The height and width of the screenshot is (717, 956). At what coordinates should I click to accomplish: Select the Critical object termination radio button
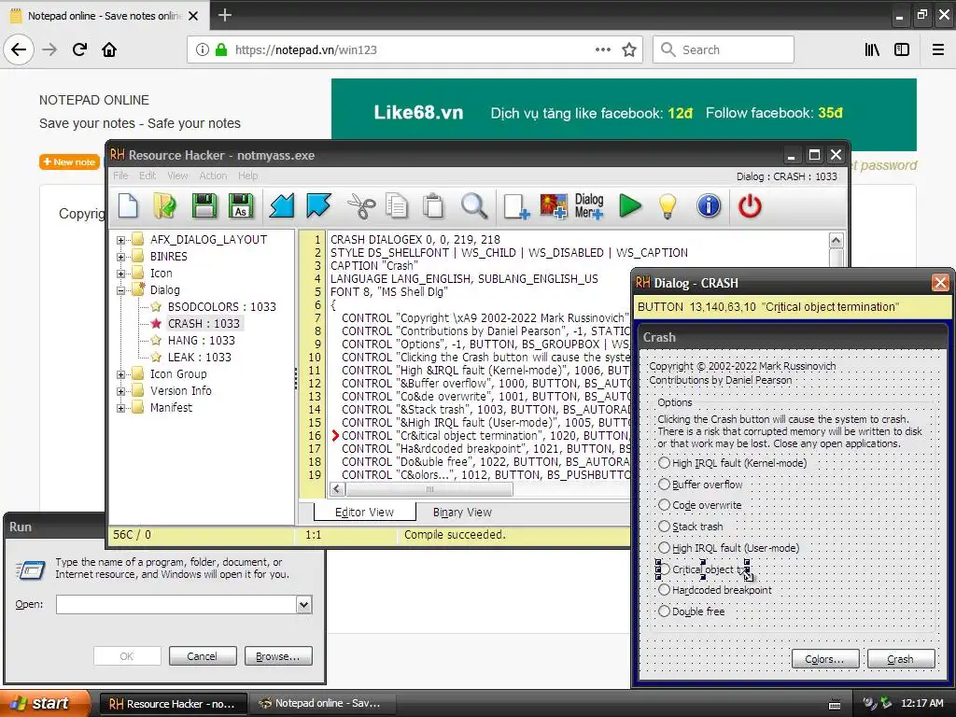664,569
